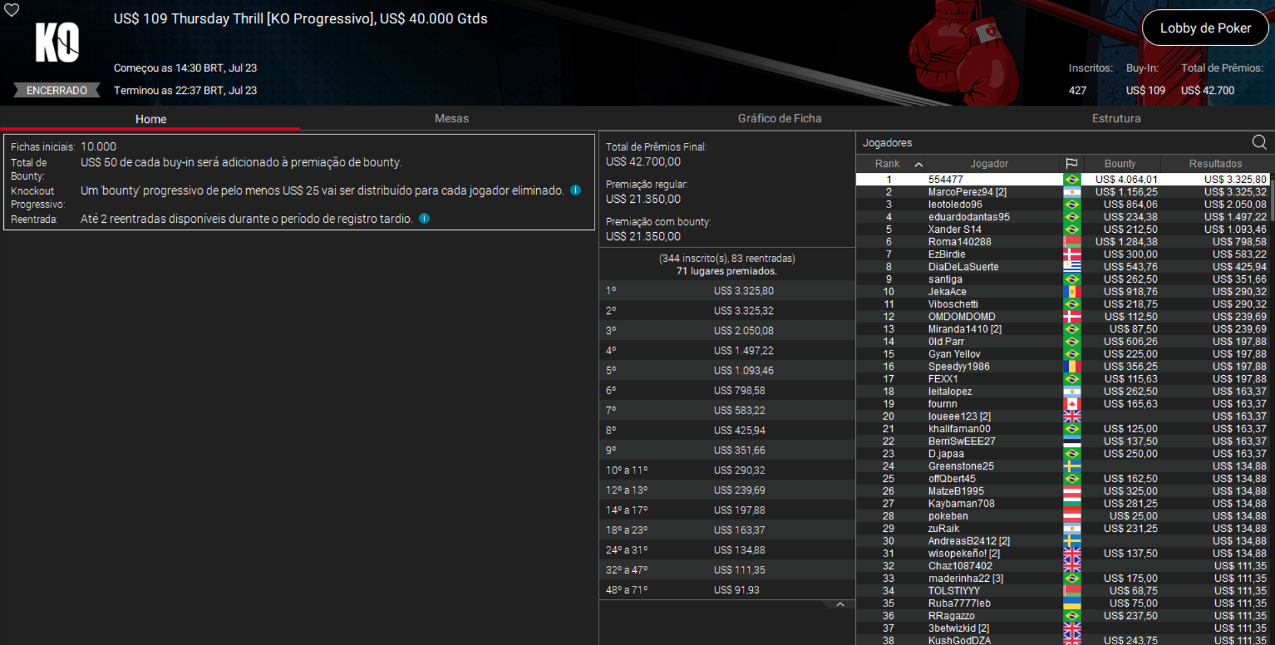
Task: Select player eduardodantas95 row
Action: point(1062,217)
